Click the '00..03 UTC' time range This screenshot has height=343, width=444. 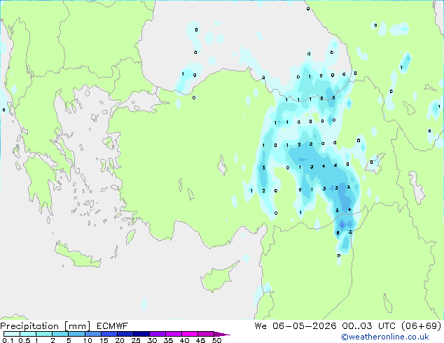pyautogui.click(x=368, y=326)
